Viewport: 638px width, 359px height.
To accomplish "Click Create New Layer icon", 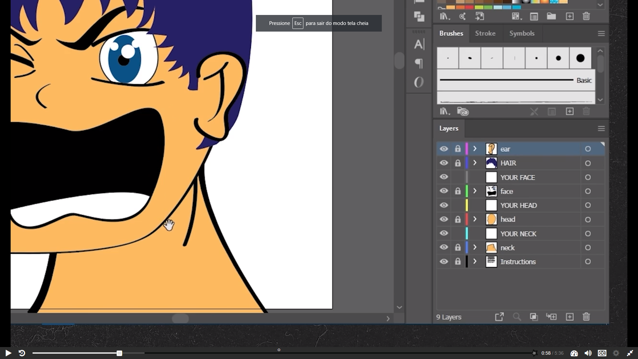I will [570, 317].
